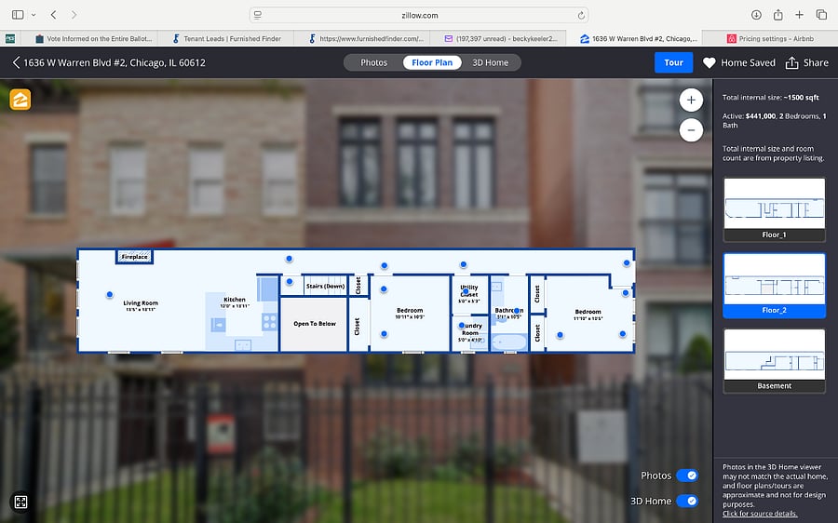This screenshot has width=838, height=523.
Task: Open sidebar options dropdown arrow
Action: 34,15
